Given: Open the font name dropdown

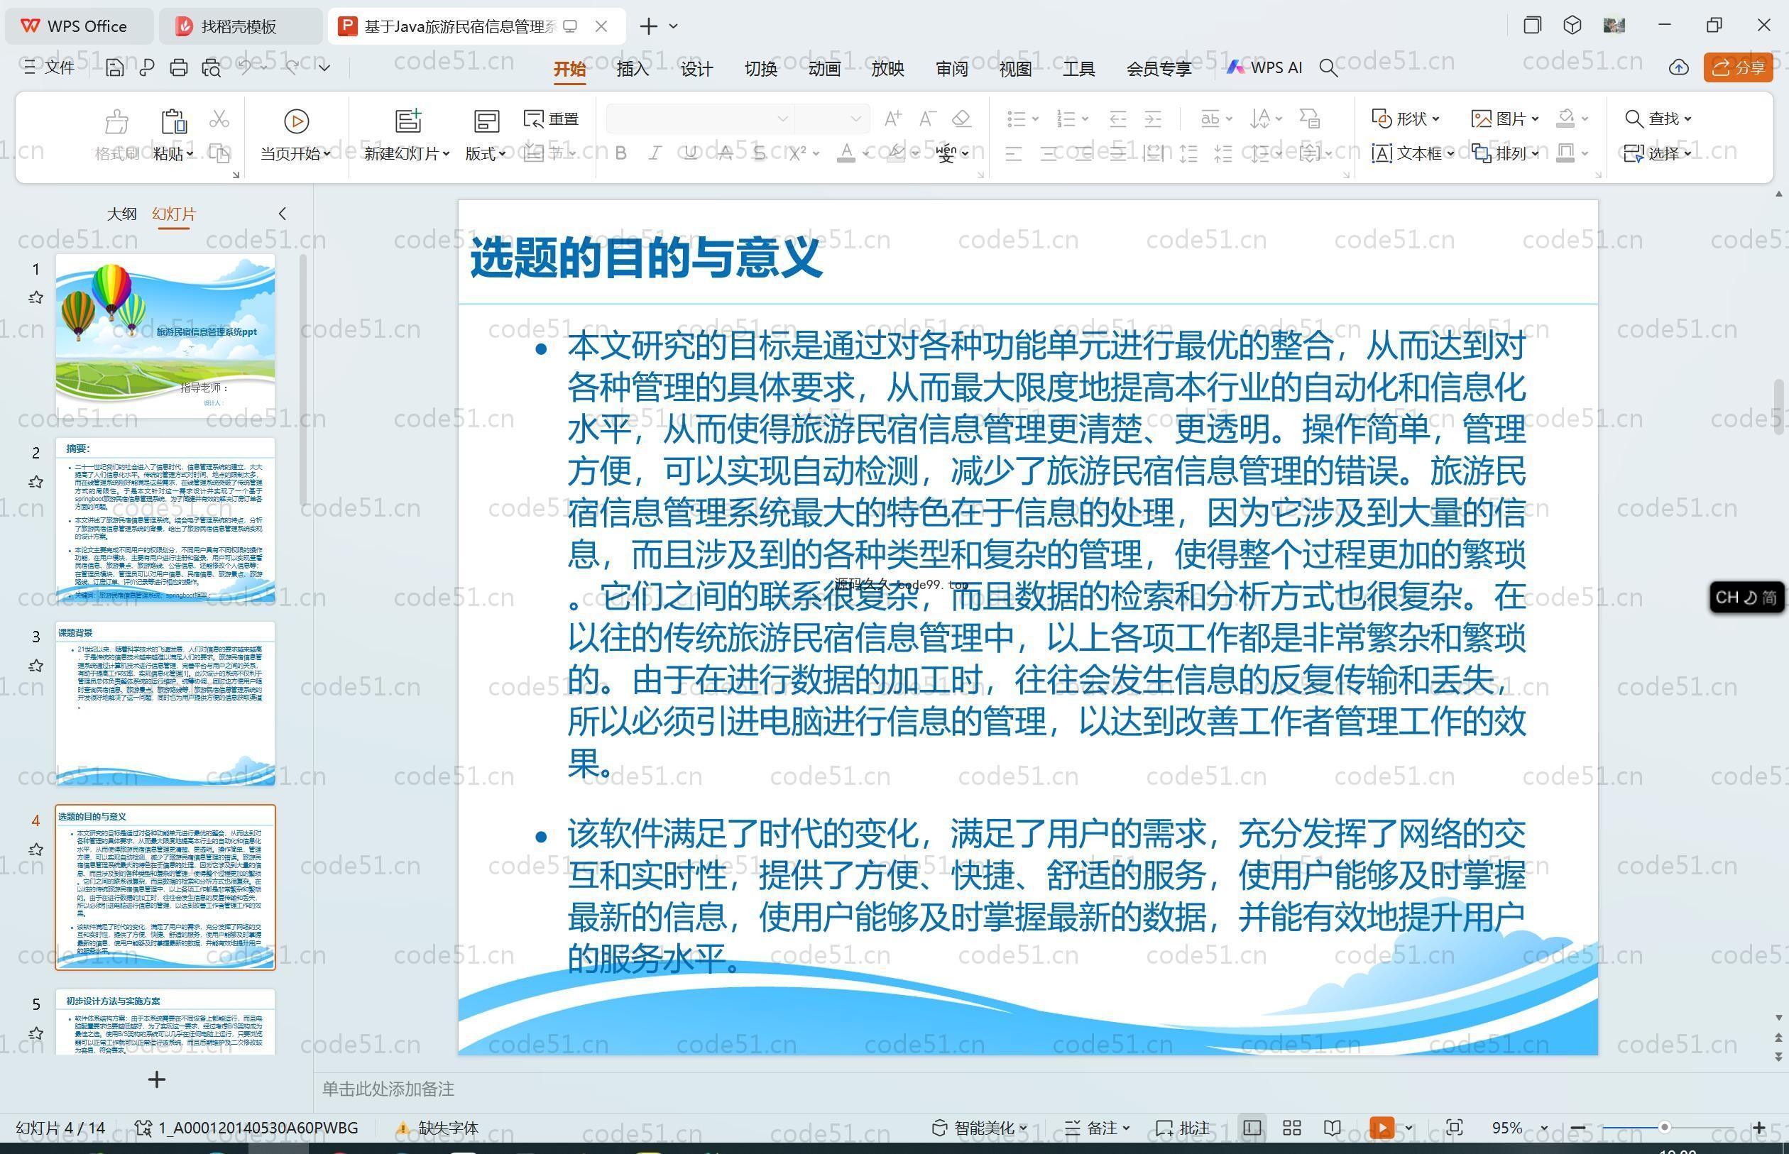Looking at the screenshot, I should (x=782, y=119).
